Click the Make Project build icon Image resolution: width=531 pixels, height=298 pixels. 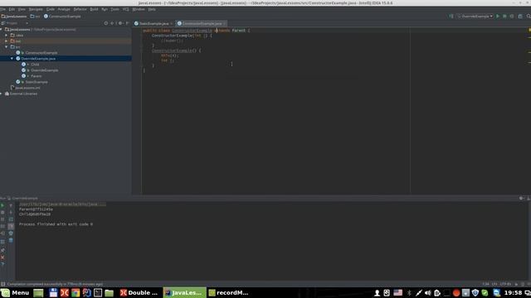coord(451,17)
